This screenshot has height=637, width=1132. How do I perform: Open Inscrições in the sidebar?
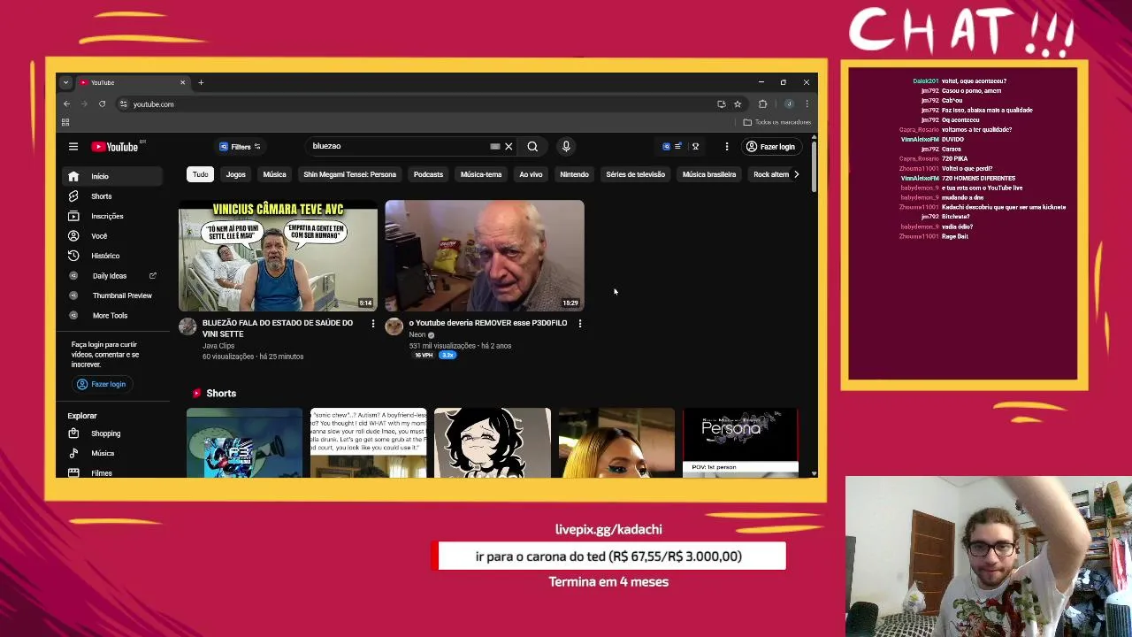tap(112, 216)
